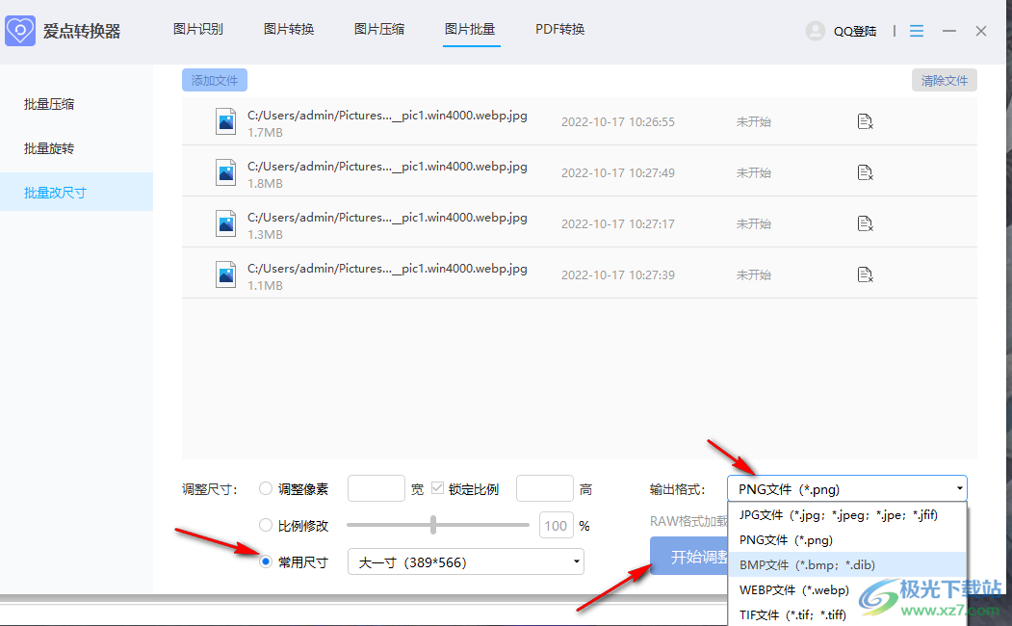
Task: Click the width pixel input field
Action: [x=376, y=488]
